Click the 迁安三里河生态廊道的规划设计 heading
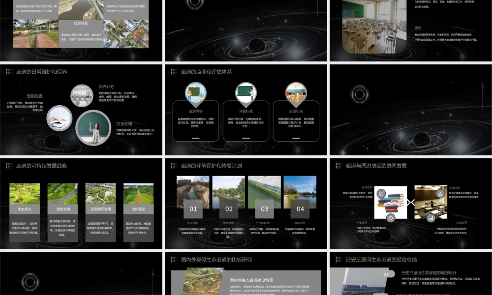The width and height of the screenshot is (492, 295). pyautogui.click(x=429, y=273)
